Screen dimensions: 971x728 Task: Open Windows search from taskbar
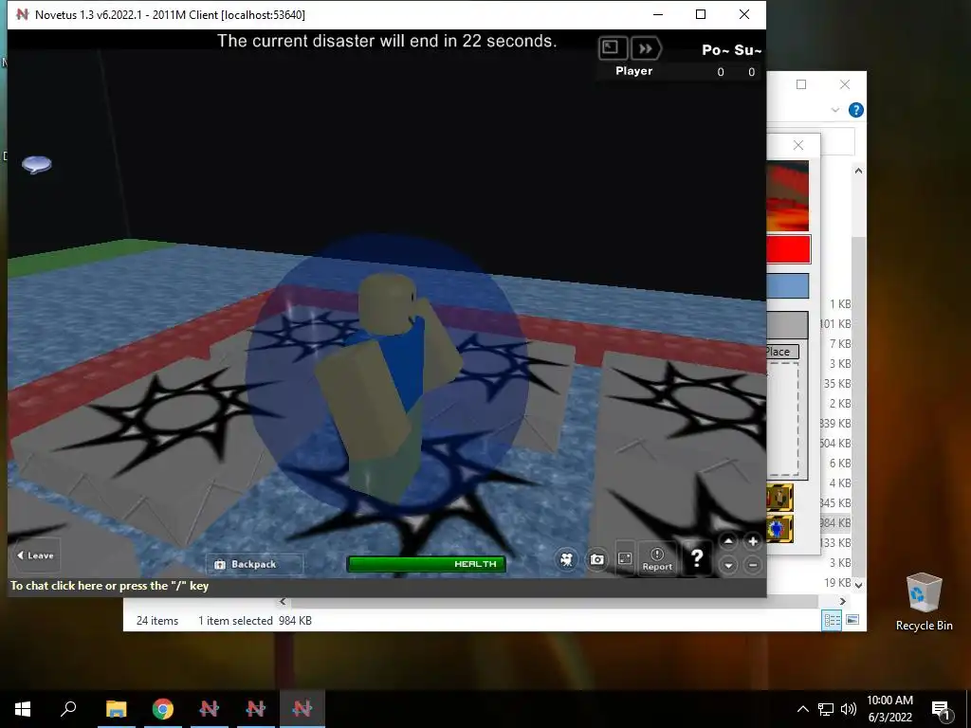click(x=68, y=709)
